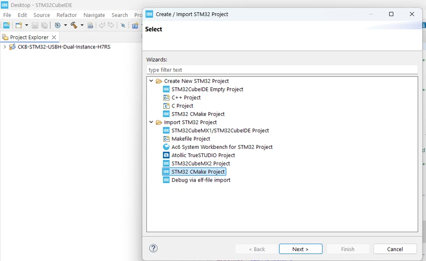
Task: Expand the CKB-STM32-USBH-Dual-Instance-H7RS project
Action: point(5,47)
